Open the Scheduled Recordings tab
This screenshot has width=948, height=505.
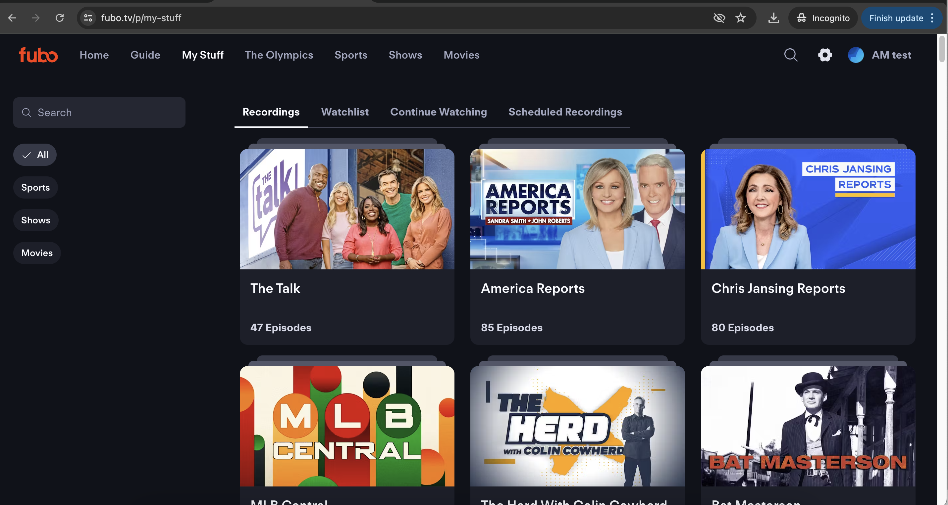(565, 112)
